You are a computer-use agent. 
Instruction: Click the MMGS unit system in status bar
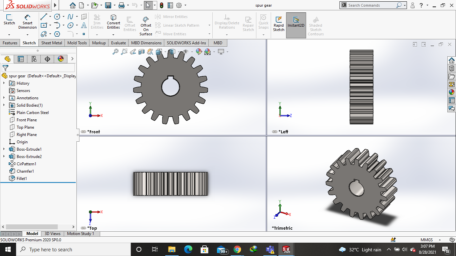click(x=427, y=240)
